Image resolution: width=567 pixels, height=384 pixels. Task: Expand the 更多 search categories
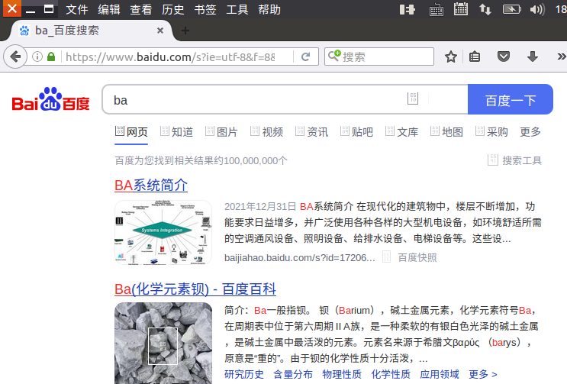point(530,132)
